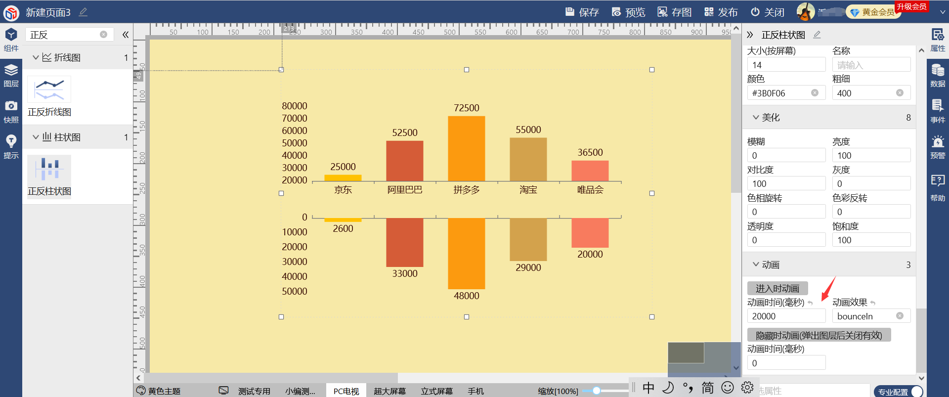The image size is (949, 397).
Task: Open the top-right header dropdown arrow
Action: click(942, 13)
